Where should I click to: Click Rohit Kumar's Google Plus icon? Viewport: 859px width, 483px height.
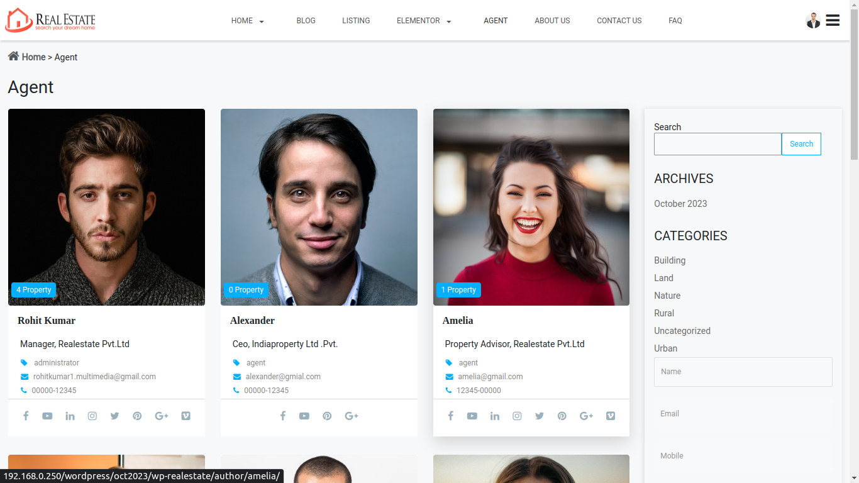pyautogui.click(x=162, y=416)
